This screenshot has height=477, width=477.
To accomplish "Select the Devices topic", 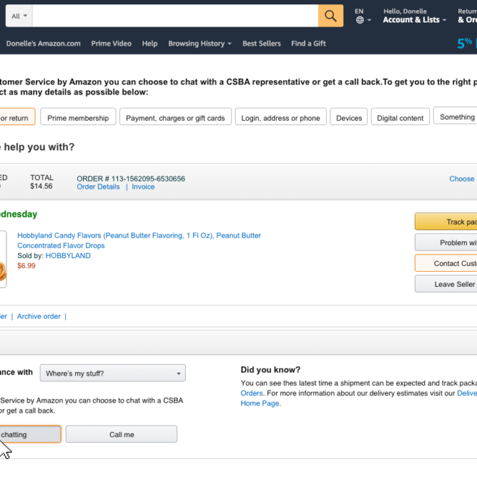I will coord(349,116).
